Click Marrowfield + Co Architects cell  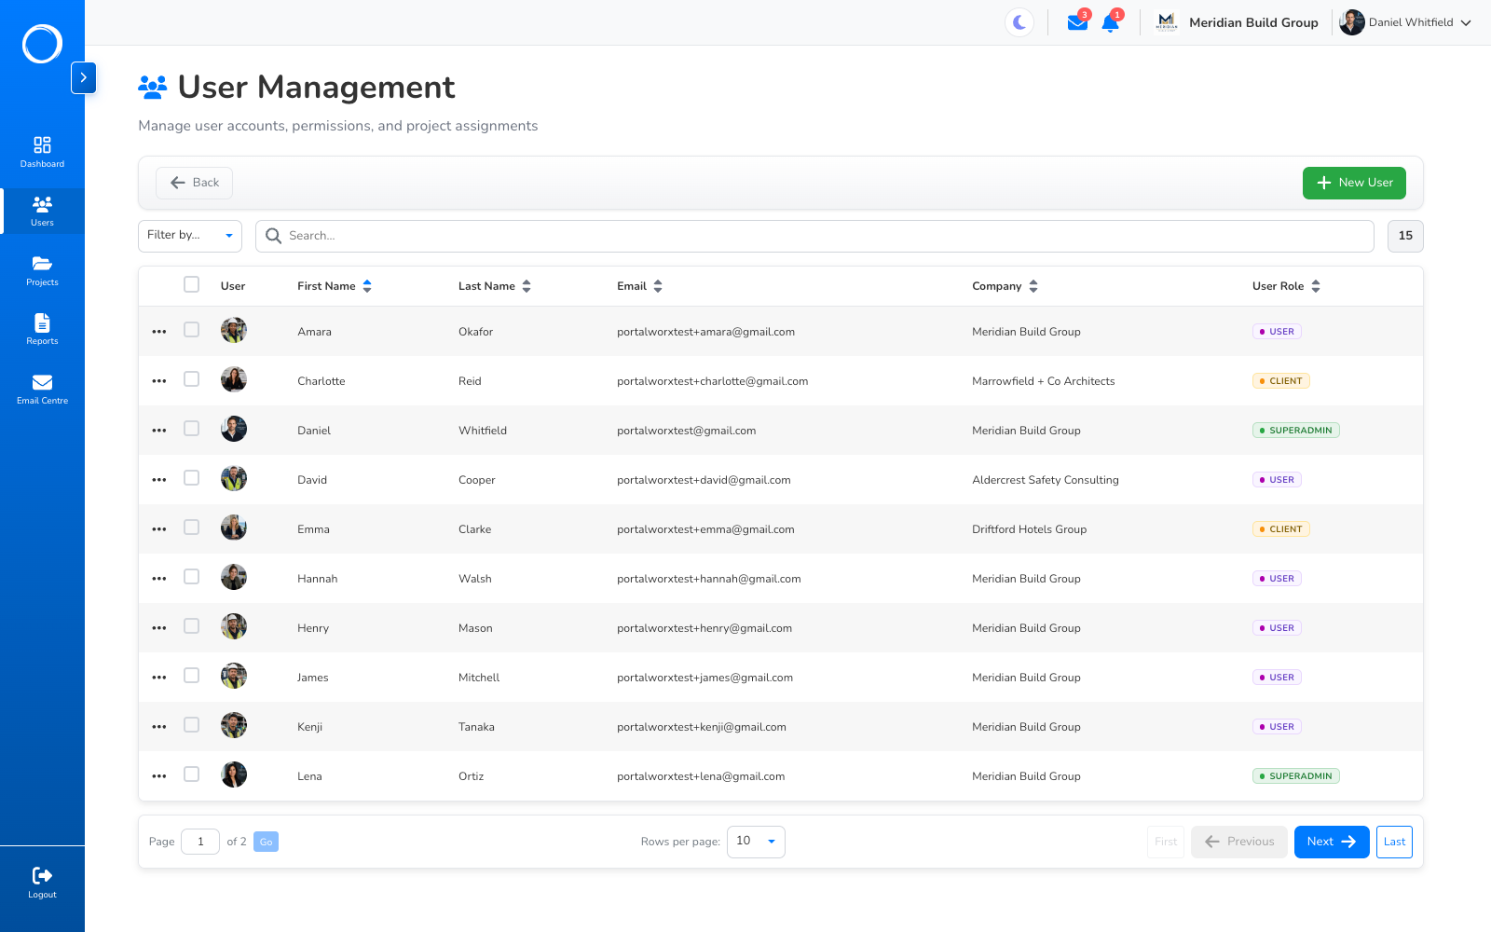point(1044,381)
